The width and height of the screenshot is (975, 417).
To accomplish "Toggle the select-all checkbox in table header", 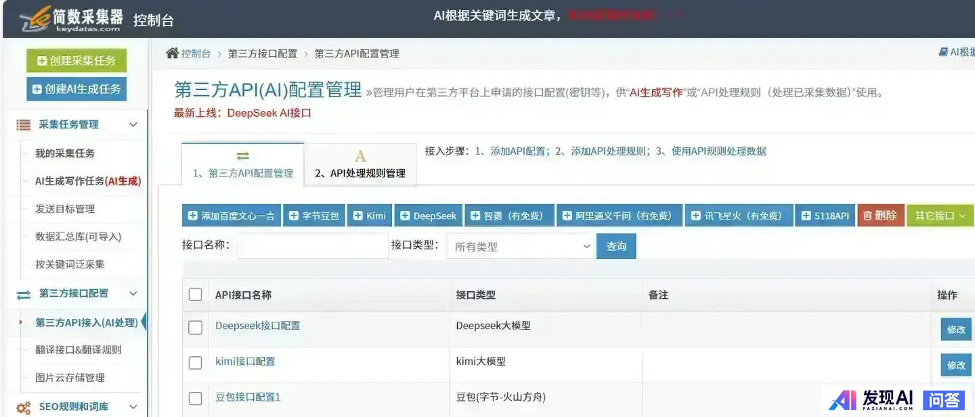I will point(195,295).
